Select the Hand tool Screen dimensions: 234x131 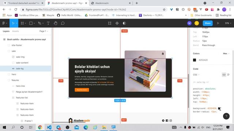coord(56,23)
